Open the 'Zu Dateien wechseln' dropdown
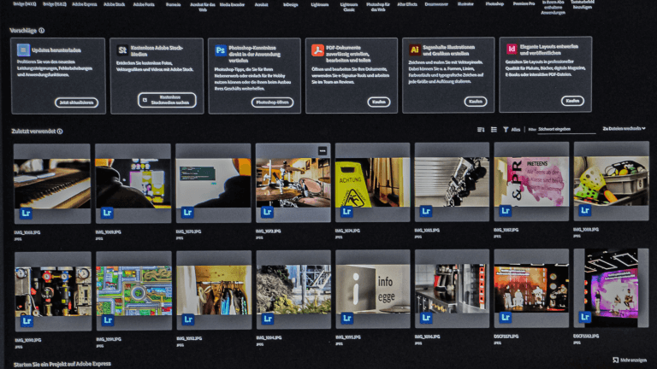Viewport: 657px width, 369px height. pos(624,129)
